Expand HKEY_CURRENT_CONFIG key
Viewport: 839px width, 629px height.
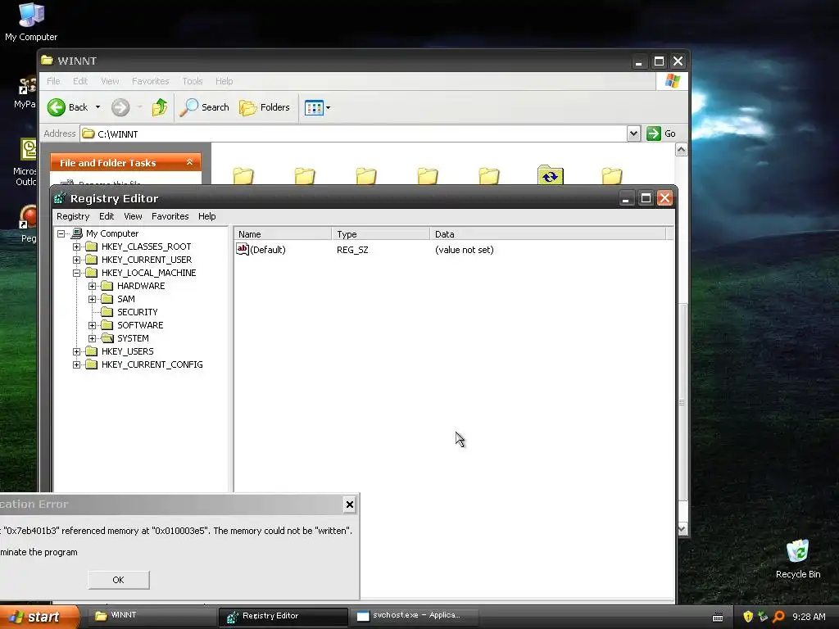(x=76, y=364)
